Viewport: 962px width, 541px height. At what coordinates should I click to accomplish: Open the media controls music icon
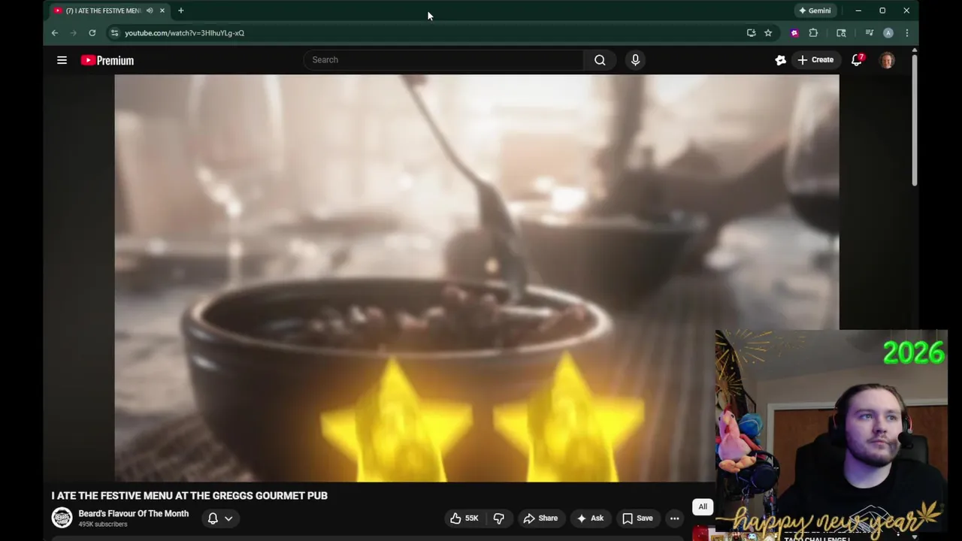[x=870, y=33]
